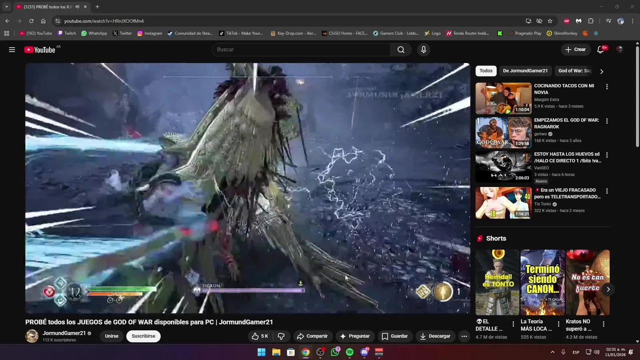The width and height of the screenshot is (640, 360).
Task: Open the ESP language indicator in tray
Action: pyautogui.click(x=576, y=352)
